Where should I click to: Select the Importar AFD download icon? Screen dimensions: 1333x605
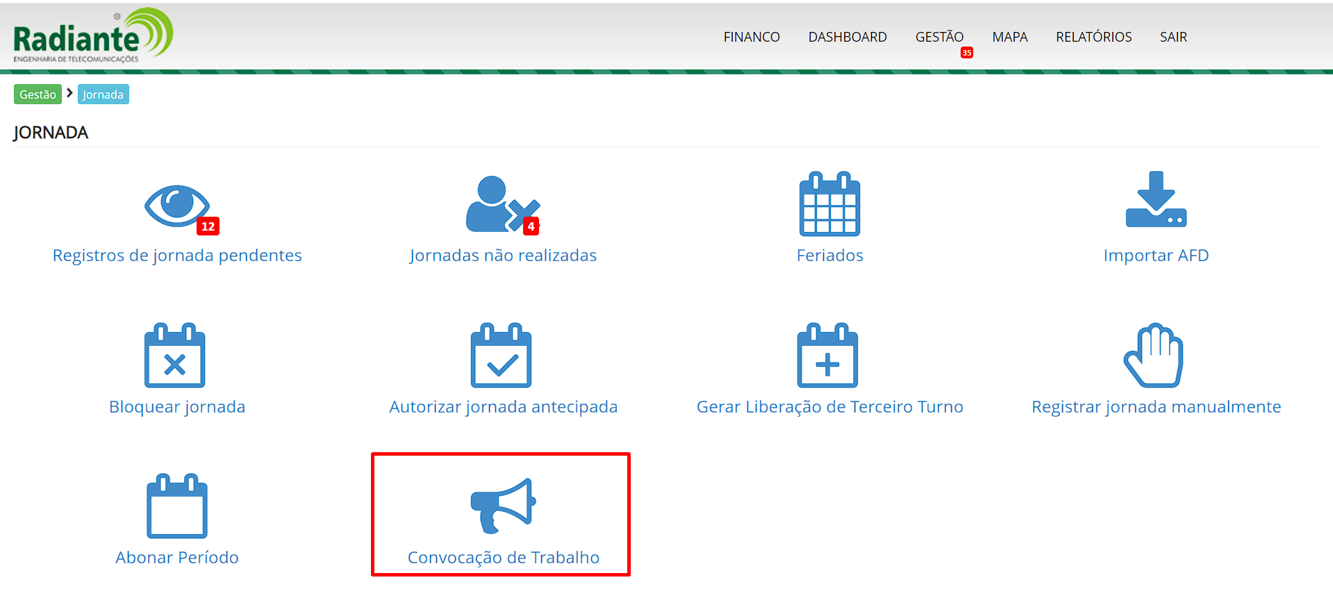tap(1156, 200)
